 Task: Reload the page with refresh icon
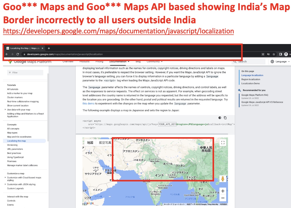pyautogui.click(x=18, y=54)
